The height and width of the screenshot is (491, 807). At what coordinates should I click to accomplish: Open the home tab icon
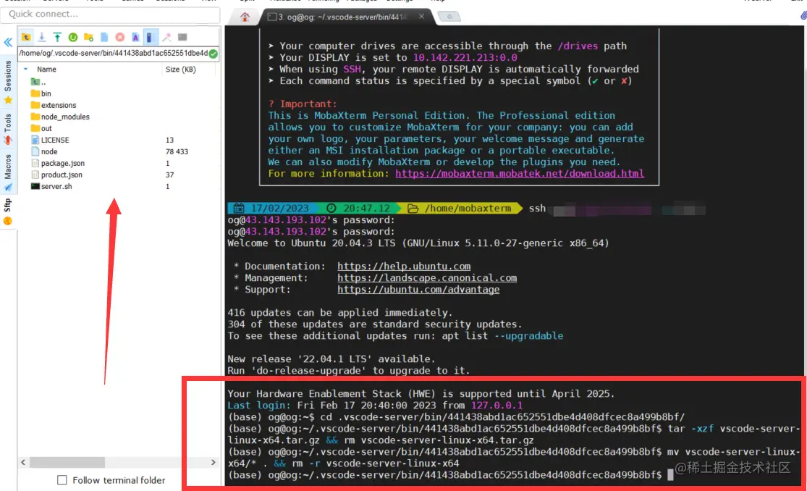(x=245, y=17)
